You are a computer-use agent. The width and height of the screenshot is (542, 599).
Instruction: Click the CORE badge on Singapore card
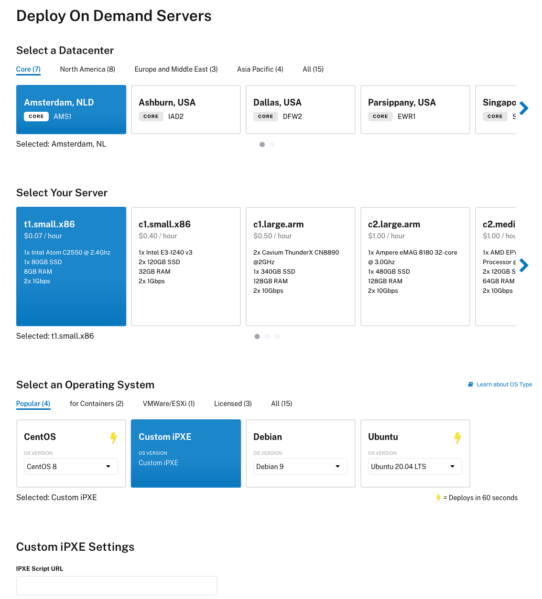pyautogui.click(x=495, y=117)
